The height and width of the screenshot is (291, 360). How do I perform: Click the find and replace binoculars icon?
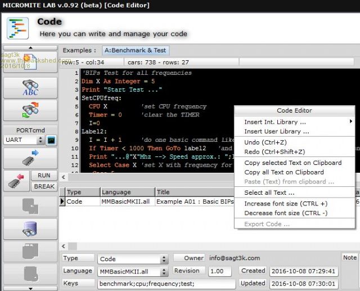30,110
